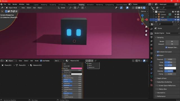Image resolution: width=180 pixels, height=101 pixels.
Task: Toggle the Viewport Denoising checkbox
Action: [166, 47]
